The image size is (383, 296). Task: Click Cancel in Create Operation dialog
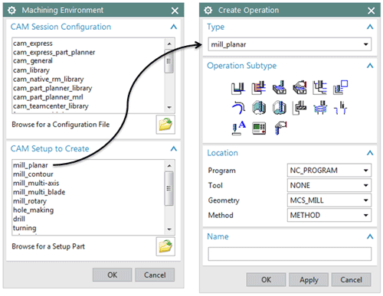coord(351,280)
